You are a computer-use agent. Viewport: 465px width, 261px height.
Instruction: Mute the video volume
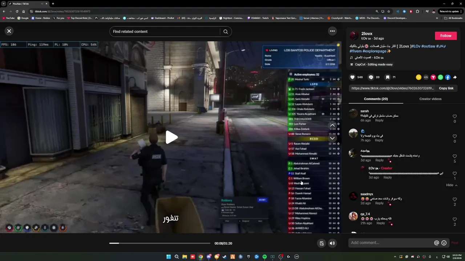(x=332, y=243)
